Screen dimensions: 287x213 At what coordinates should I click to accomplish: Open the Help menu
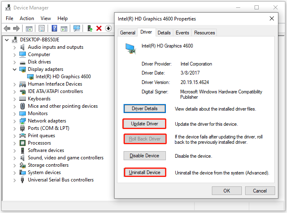coord(62,18)
